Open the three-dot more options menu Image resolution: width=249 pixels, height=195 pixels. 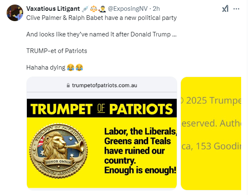tap(236, 9)
